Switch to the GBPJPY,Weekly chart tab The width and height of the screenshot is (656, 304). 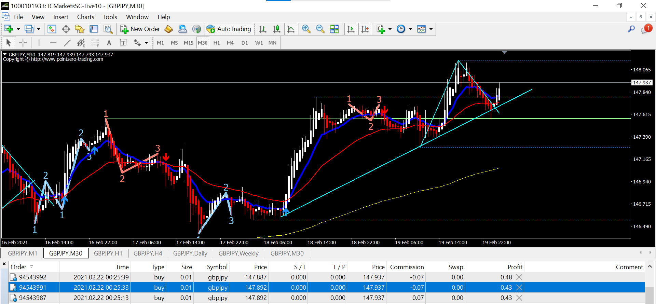point(238,253)
